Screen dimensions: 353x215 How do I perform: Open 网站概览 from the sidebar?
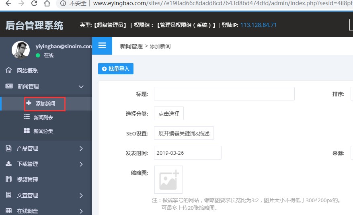[27, 71]
